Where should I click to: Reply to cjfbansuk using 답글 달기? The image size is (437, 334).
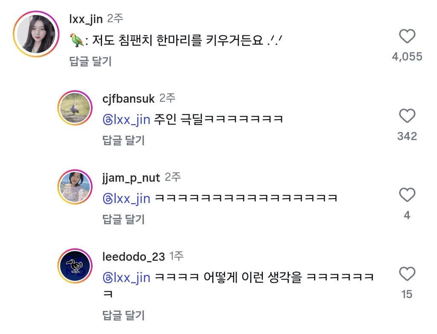[124, 141]
